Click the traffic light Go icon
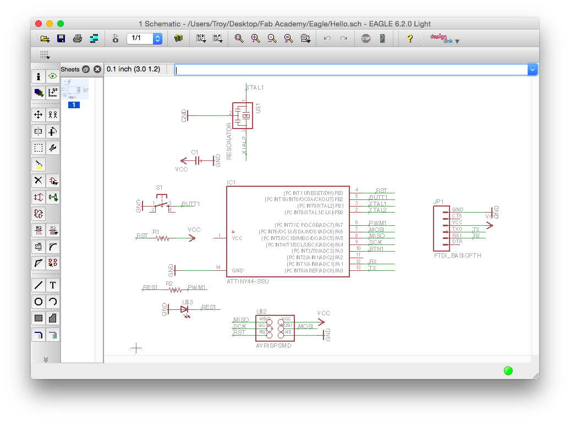Viewport: 570px width, 423px height. pyautogui.click(x=382, y=38)
